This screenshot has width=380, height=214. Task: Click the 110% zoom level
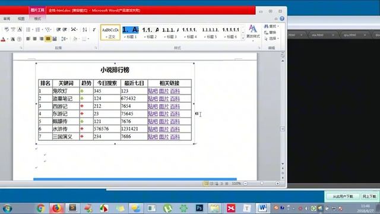tap(236, 184)
